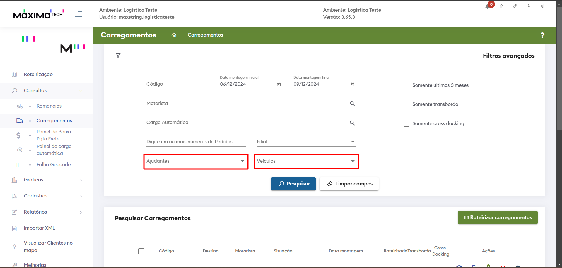Enable Somente últimos 3 meses checkbox
Screen dimensions: 562x268
point(406,85)
